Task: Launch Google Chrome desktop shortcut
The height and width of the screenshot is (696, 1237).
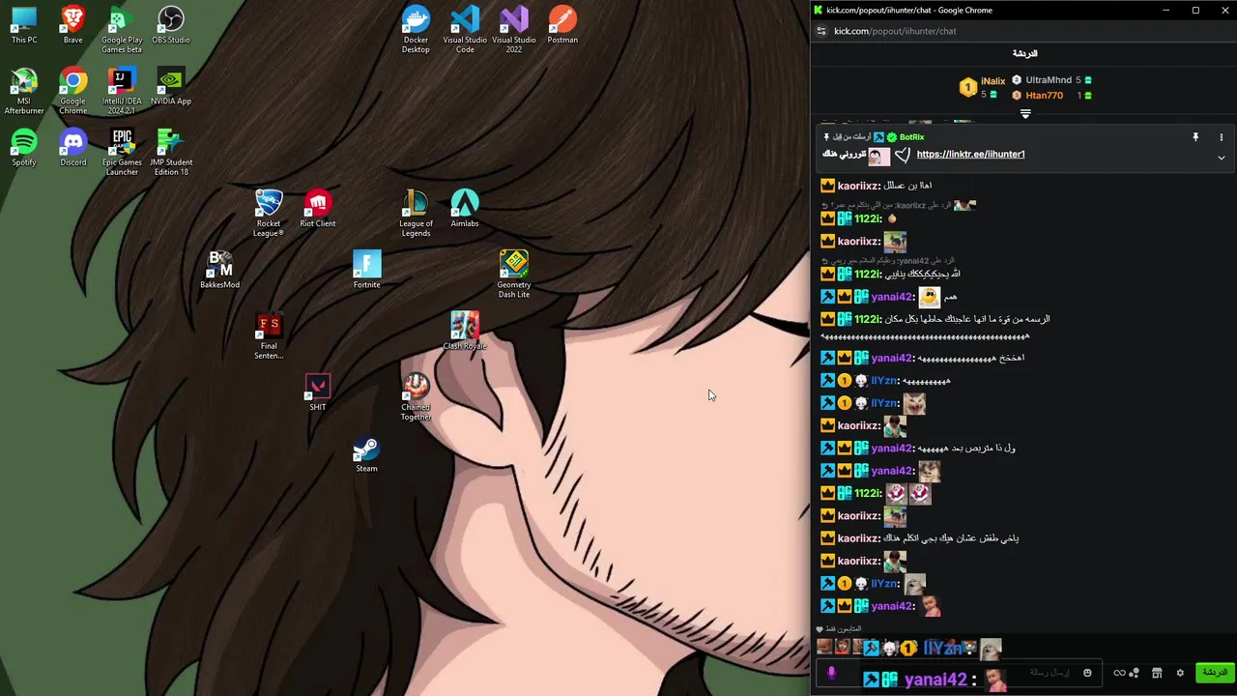Action: 72,91
